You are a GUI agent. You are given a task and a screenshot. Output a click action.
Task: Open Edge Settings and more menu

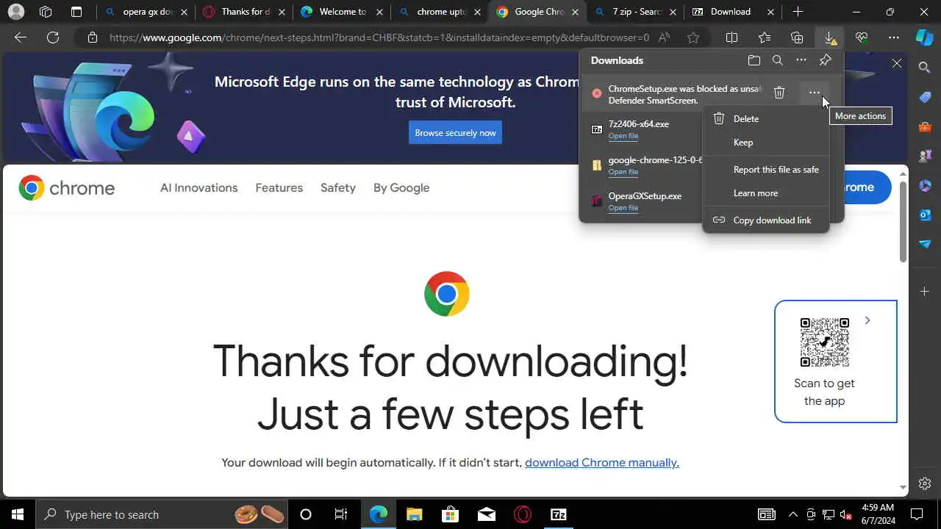pyautogui.click(x=894, y=37)
